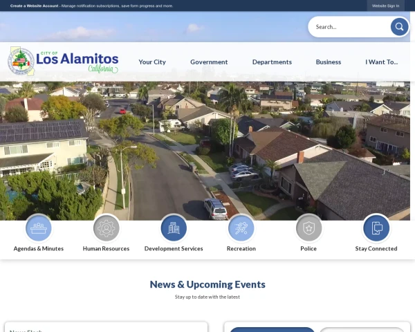415x332 pixels.
Task: Select the News & Upcoming Events heading
Action: [207, 284]
